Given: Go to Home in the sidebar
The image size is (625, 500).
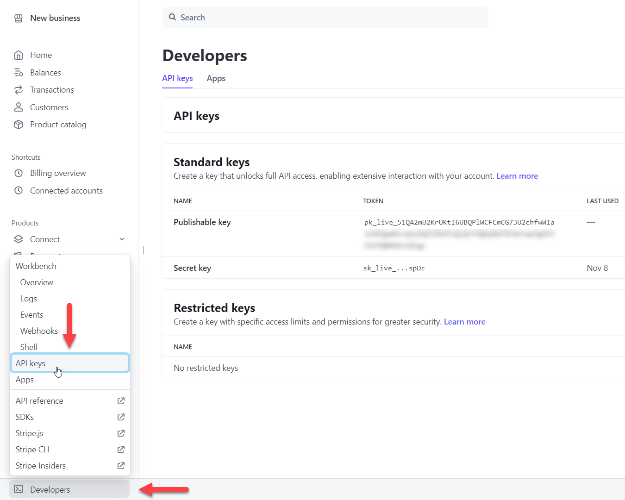Looking at the screenshot, I should point(41,55).
